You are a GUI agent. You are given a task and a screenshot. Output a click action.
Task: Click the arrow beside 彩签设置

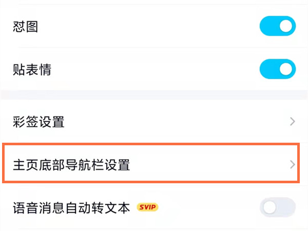(x=293, y=122)
